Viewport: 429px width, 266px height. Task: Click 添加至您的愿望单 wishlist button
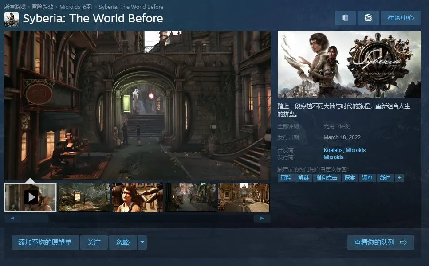45,243
